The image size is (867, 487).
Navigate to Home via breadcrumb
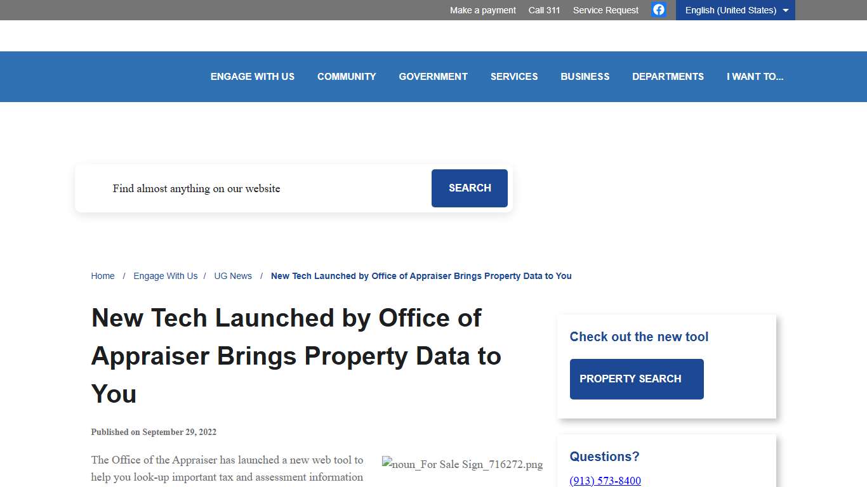(x=103, y=276)
